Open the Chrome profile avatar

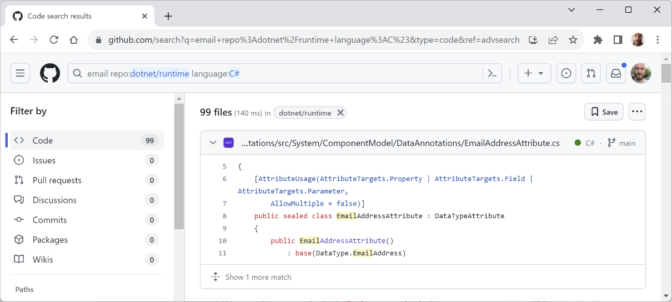638,40
